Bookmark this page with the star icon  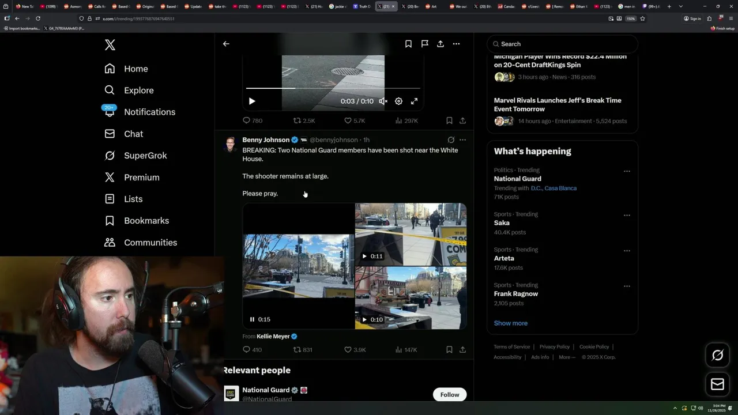click(x=642, y=18)
